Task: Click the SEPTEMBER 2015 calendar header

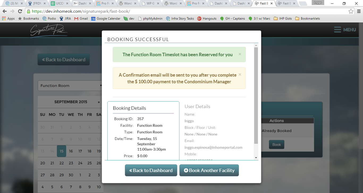Action: pyautogui.click(x=71, y=102)
